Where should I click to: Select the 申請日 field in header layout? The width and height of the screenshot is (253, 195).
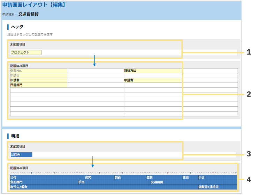[x=38, y=75]
